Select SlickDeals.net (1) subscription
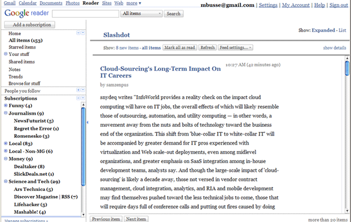This screenshot has width=351, height=222. 34,174
